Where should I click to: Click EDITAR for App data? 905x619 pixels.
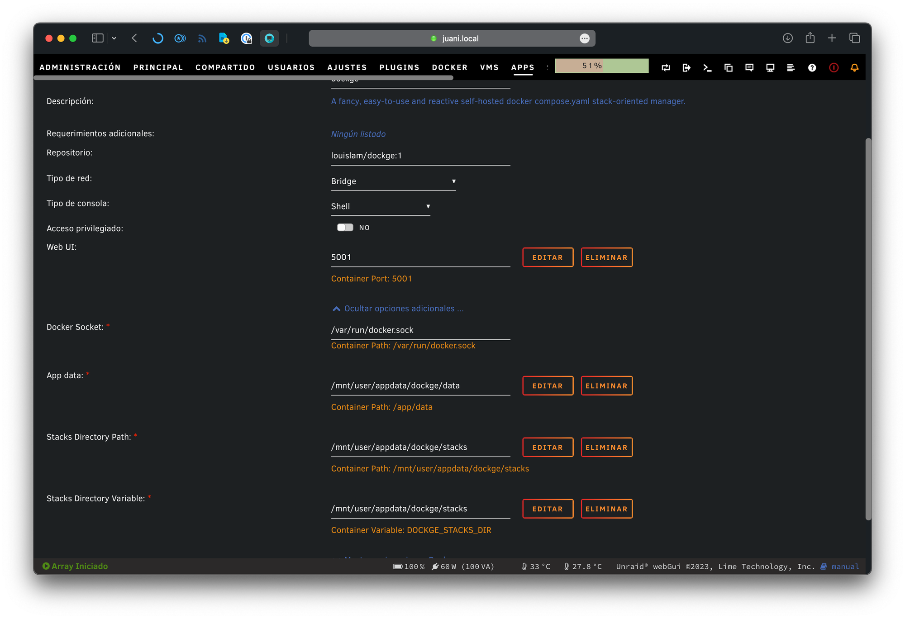tap(548, 386)
